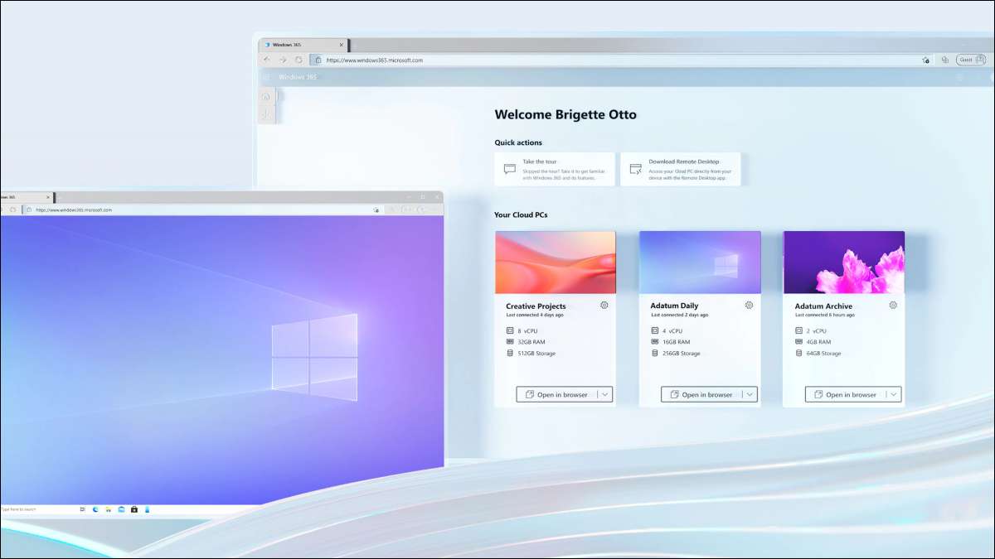Image resolution: width=995 pixels, height=559 pixels.
Task: Go back in the rear browser window
Action: click(x=267, y=60)
